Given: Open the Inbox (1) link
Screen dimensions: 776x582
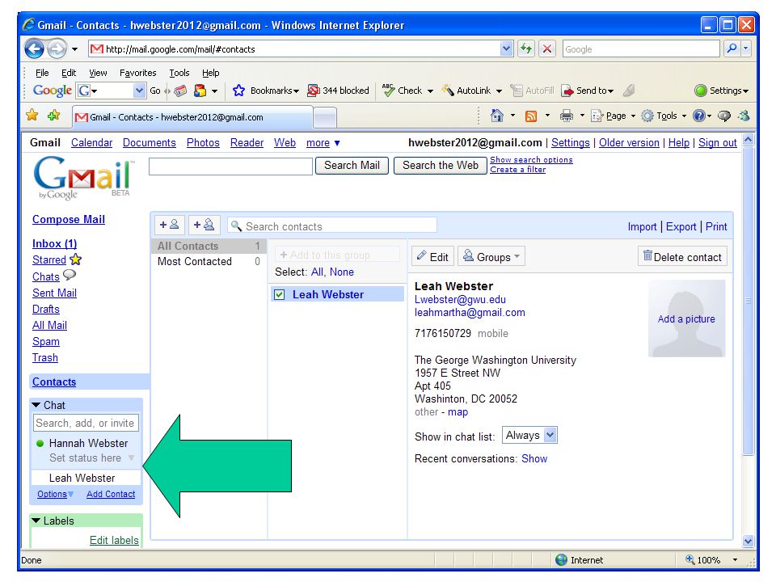Looking at the screenshot, I should click(x=54, y=243).
